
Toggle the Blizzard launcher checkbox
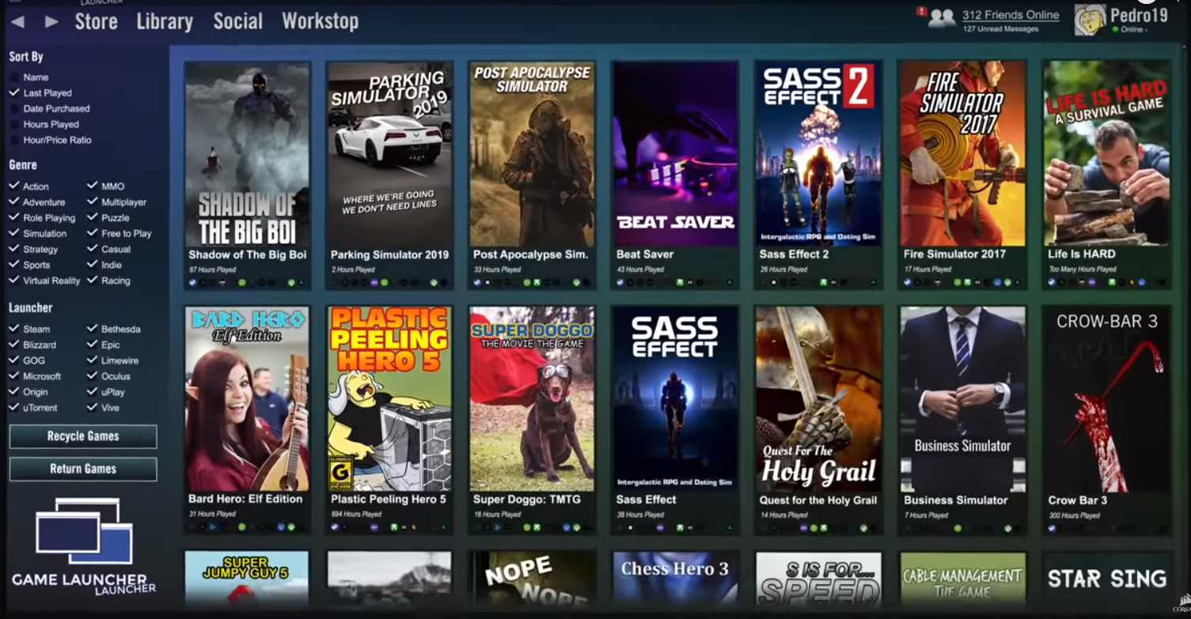click(x=14, y=345)
